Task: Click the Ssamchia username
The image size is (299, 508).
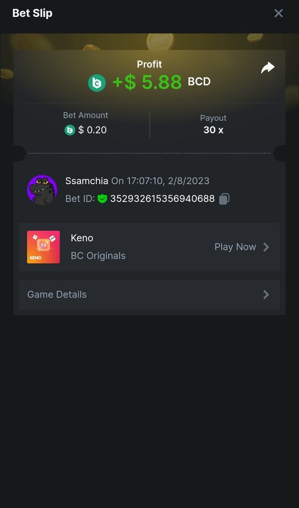Action: click(87, 181)
